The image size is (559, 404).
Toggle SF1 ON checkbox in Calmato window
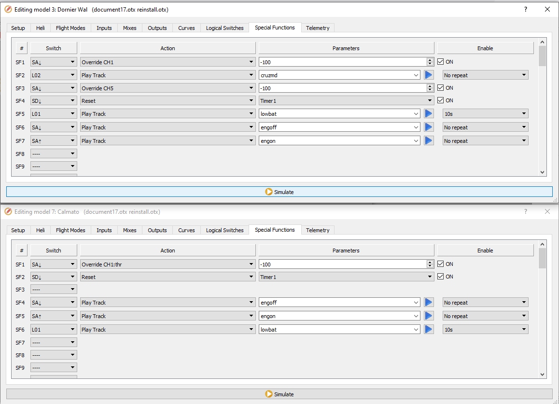click(441, 264)
